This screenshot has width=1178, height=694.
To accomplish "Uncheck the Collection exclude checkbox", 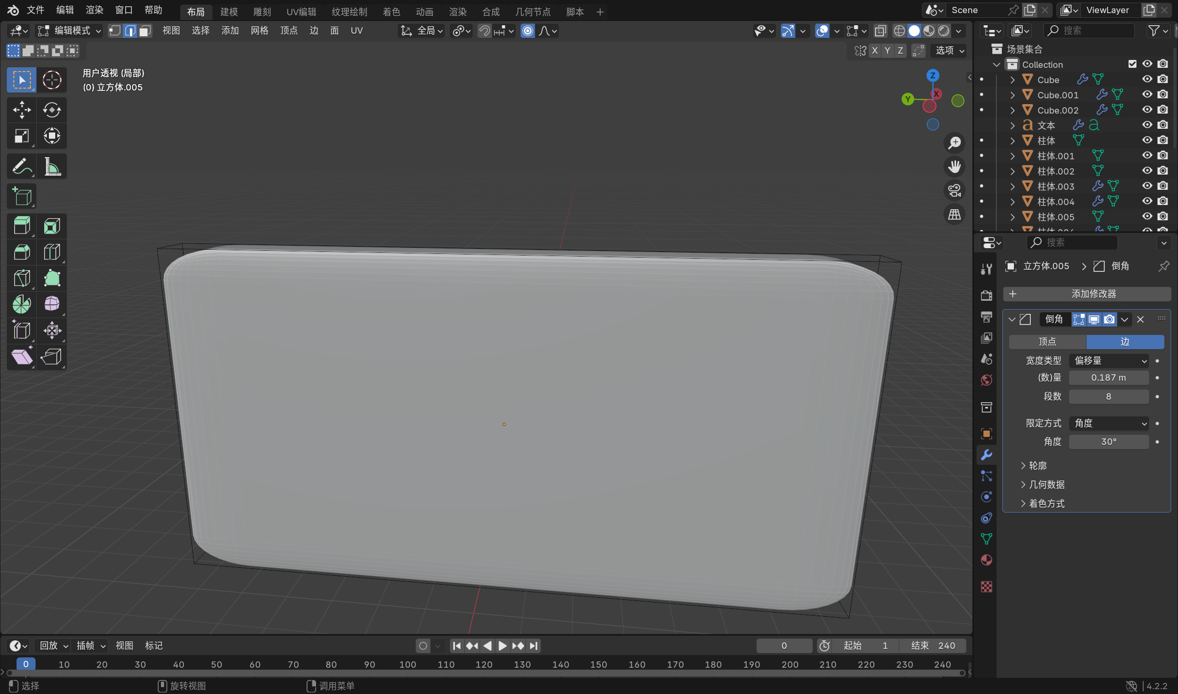I will (x=1132, y=64).
